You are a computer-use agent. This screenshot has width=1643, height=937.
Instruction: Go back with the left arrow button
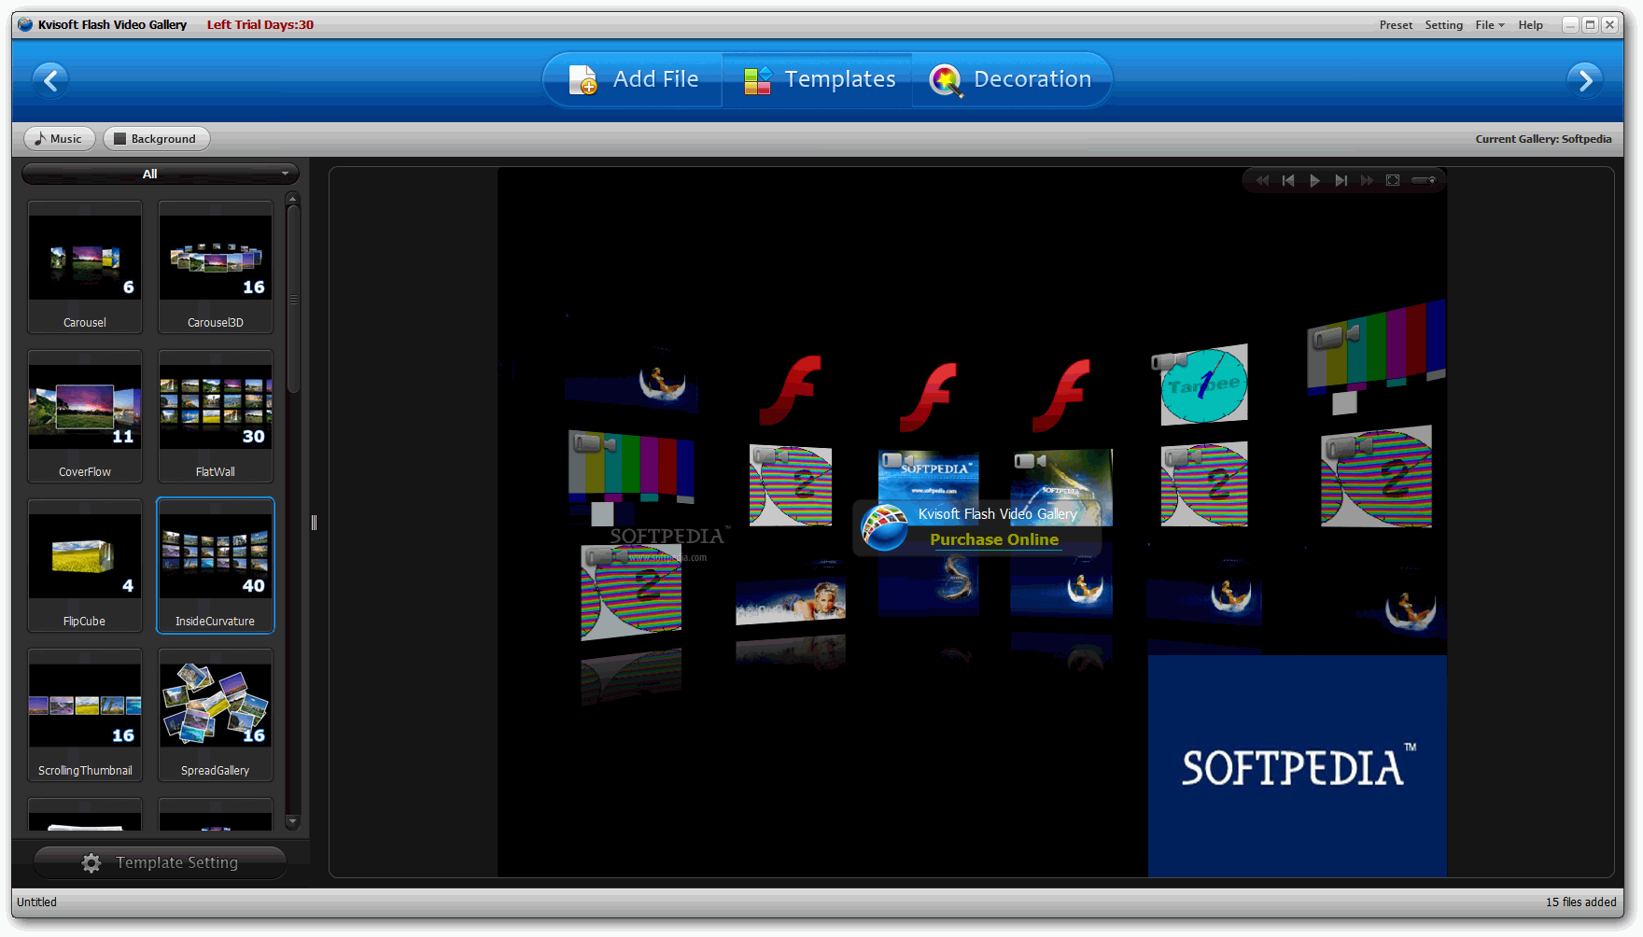[x=50, y=80]
